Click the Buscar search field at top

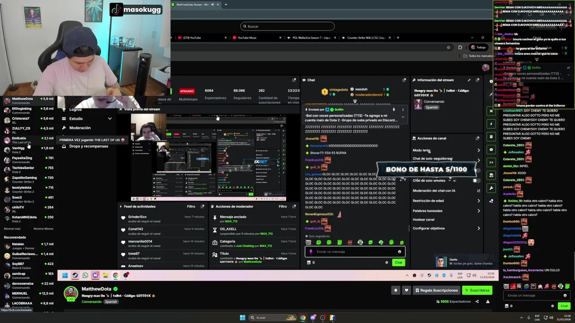(287, 26)
